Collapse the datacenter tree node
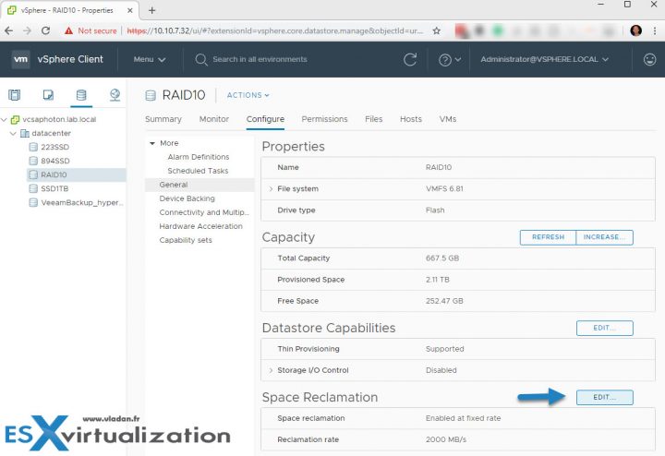 coord(13,134)
